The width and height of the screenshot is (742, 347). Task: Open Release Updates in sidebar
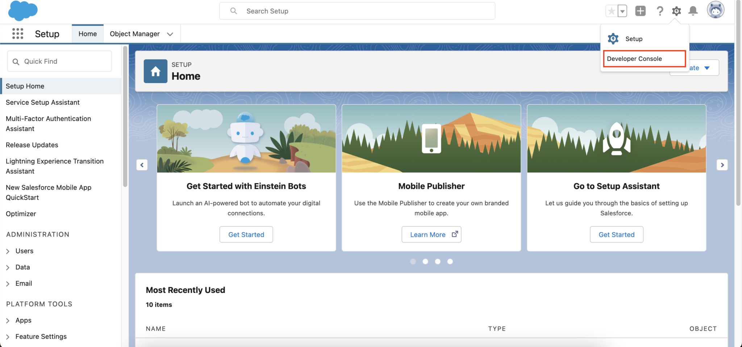click(32, 145)
